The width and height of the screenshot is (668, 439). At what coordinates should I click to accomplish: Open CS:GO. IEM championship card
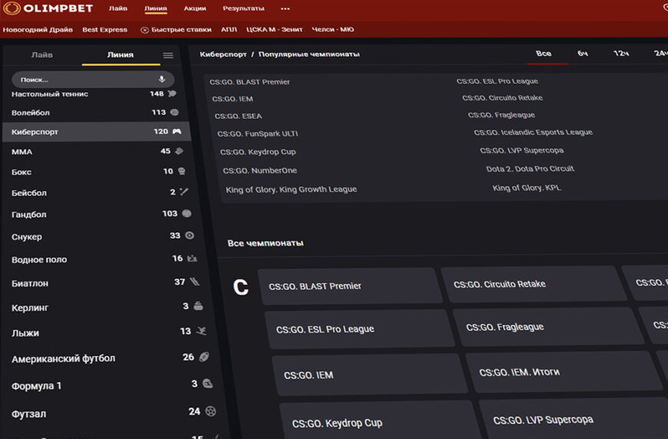click(x=370, y=375)
